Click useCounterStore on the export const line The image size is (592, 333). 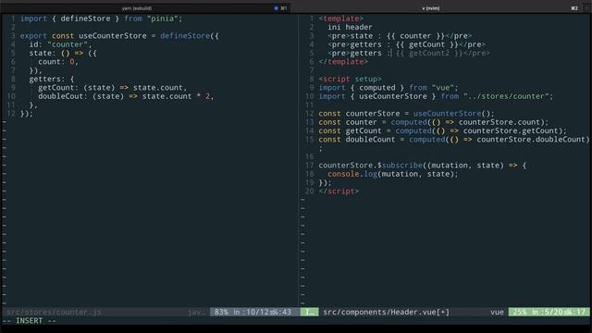click(x=113, y=36)
